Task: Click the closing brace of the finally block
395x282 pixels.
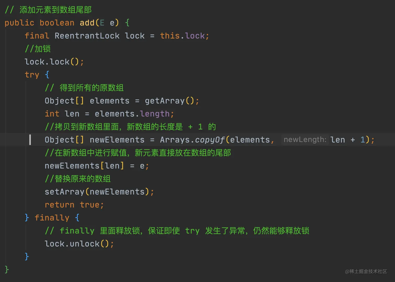Action: (x=27, y=256)
